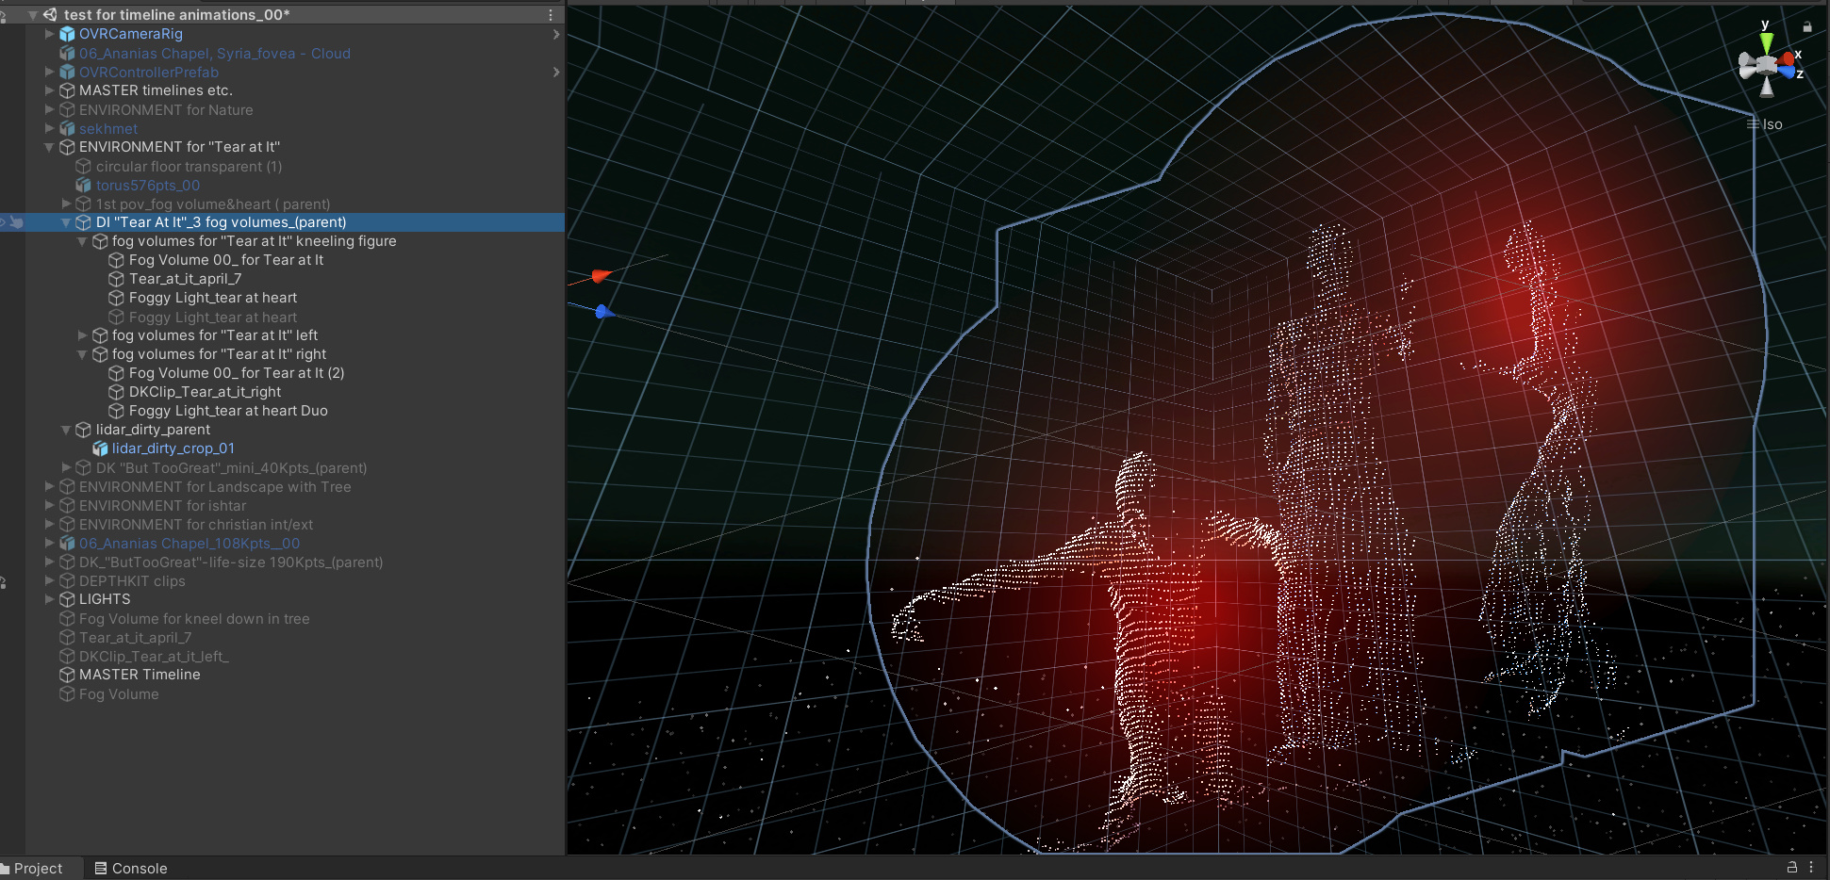This screenshot has width=1830, height=880.
Task: Select Foggy Light_tear at heart Duo
Action: pyautogui.click(x=228, y=411)
